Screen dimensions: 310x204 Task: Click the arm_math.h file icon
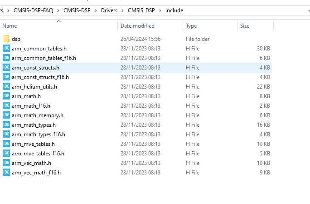click(6, 96)
